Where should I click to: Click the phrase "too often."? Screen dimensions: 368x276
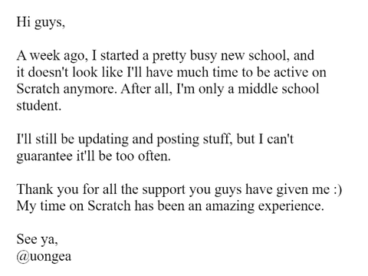point(143,156)
